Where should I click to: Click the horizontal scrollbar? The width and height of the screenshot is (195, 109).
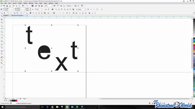tap(145, 99)
